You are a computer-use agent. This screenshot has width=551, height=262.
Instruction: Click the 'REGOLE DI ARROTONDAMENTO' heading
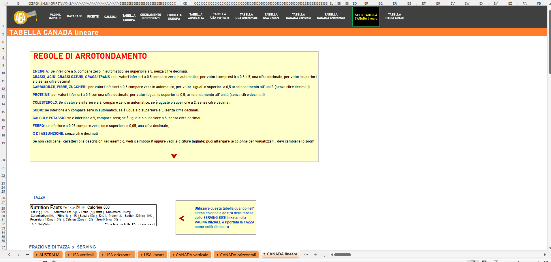tap(90, 56)
